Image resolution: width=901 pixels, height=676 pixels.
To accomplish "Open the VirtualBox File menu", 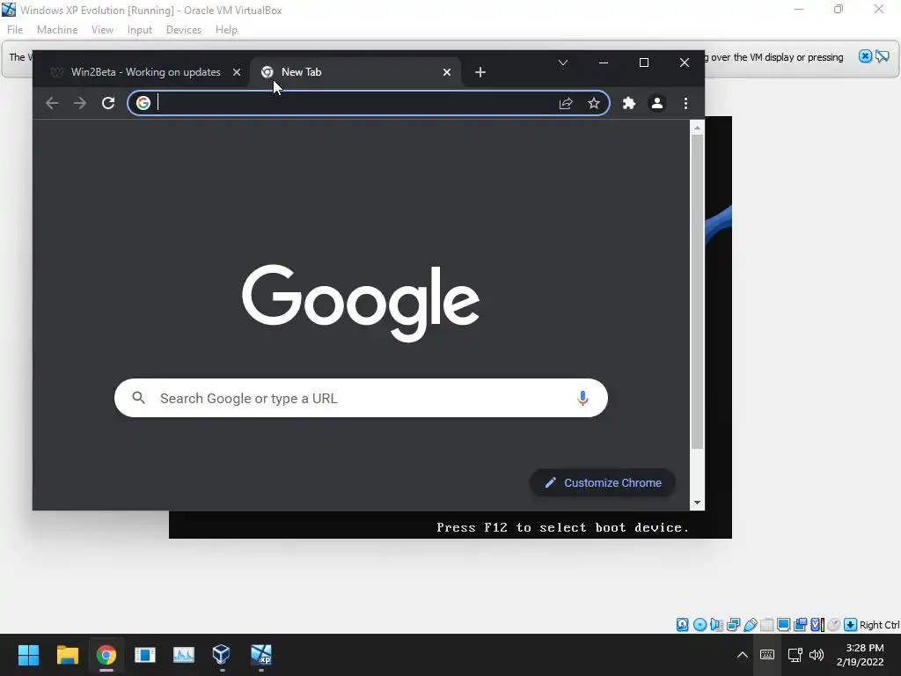I will 15,30.
